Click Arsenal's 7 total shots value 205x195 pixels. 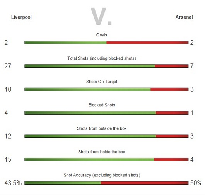pos(192,66)
